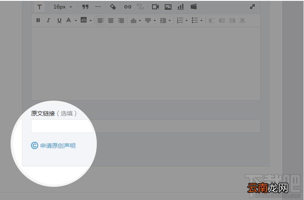Click the remove link icon

(x=140, y=7)
